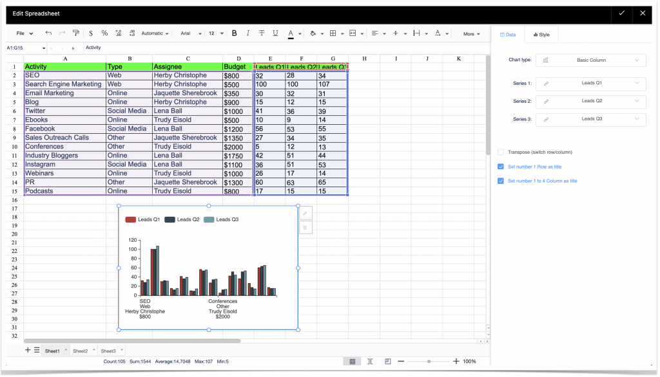Open the font family dropdown
The image size is (660, 377).
pos(189,33)
